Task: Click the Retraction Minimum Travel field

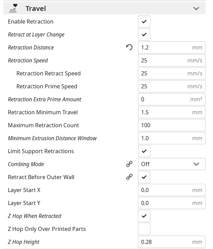Action: pyautogui.click(x=171, y=112)
